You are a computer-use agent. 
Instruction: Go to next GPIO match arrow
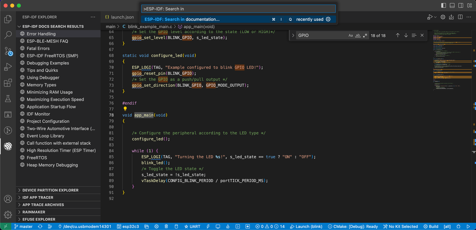point(406,36)
